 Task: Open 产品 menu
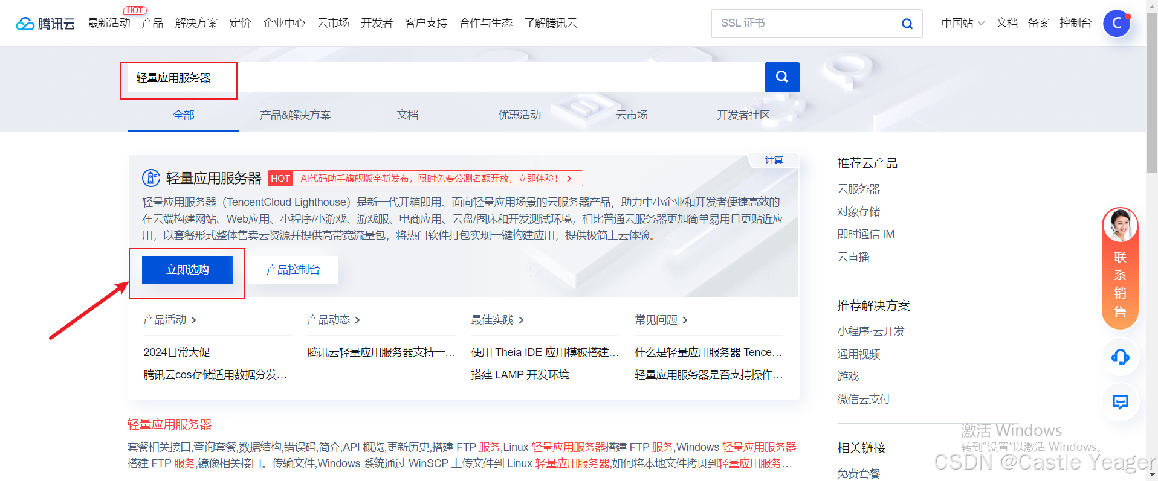click(152, 23)
